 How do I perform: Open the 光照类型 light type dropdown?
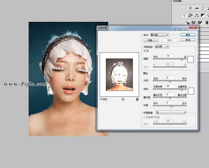click(162, 46)
